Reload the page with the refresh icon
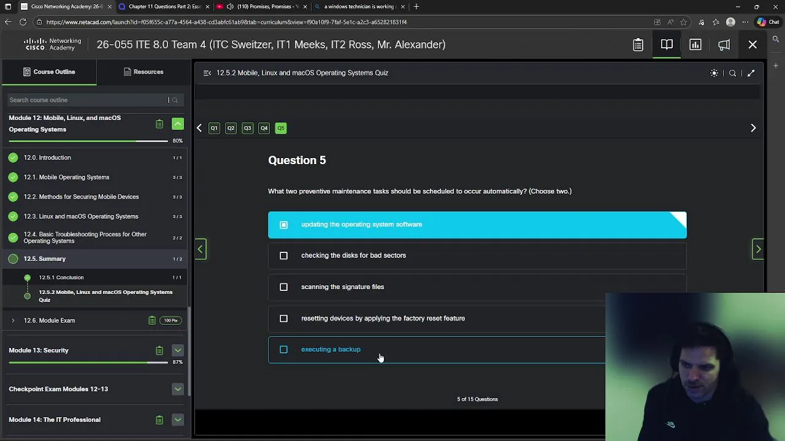 tap(23, 22)
